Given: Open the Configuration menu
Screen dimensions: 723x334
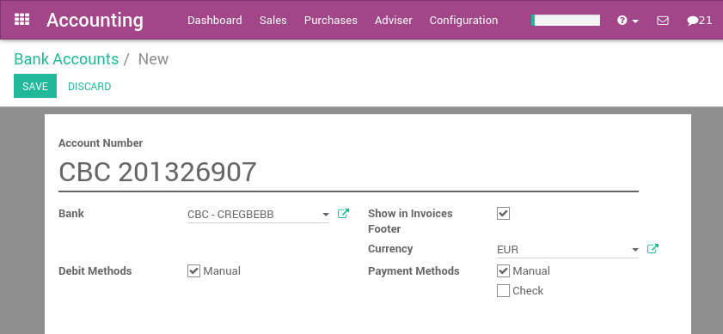Looking at the screenshot, I should point(463,21).
